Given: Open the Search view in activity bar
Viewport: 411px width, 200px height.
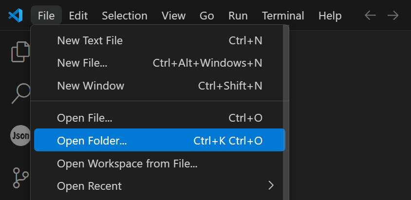Looking at the screenshot, I should tap(20, 92).
